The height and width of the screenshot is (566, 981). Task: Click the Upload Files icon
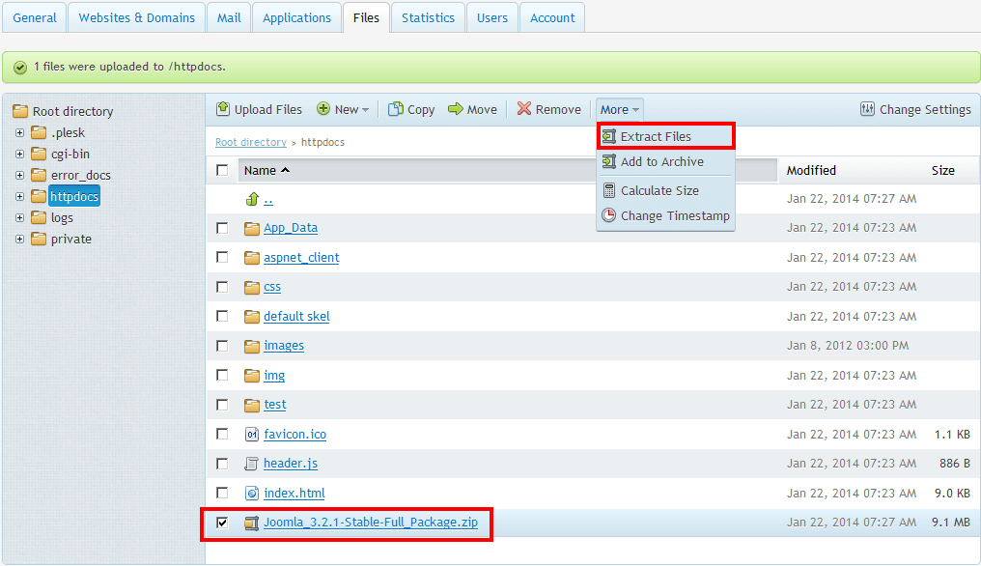223,109
